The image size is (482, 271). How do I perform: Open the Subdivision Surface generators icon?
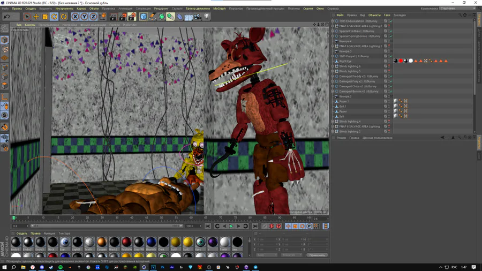162,17
